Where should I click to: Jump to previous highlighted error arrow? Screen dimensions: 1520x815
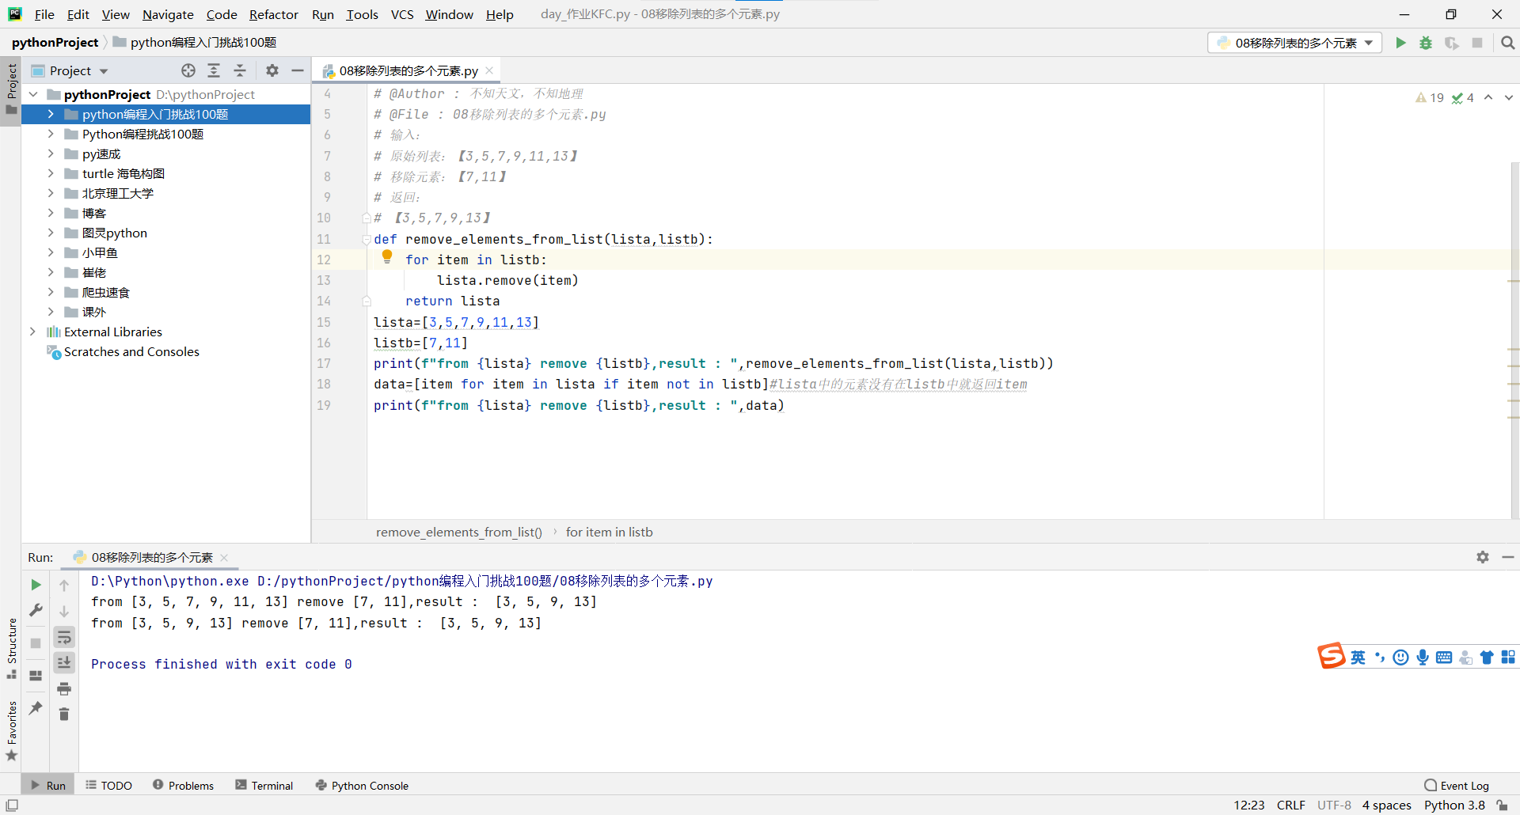[x=1488, y=97]
